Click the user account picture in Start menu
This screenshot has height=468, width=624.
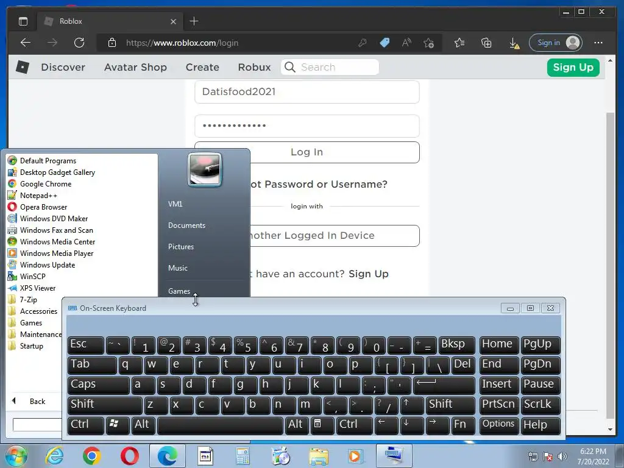tap(205, 169)
